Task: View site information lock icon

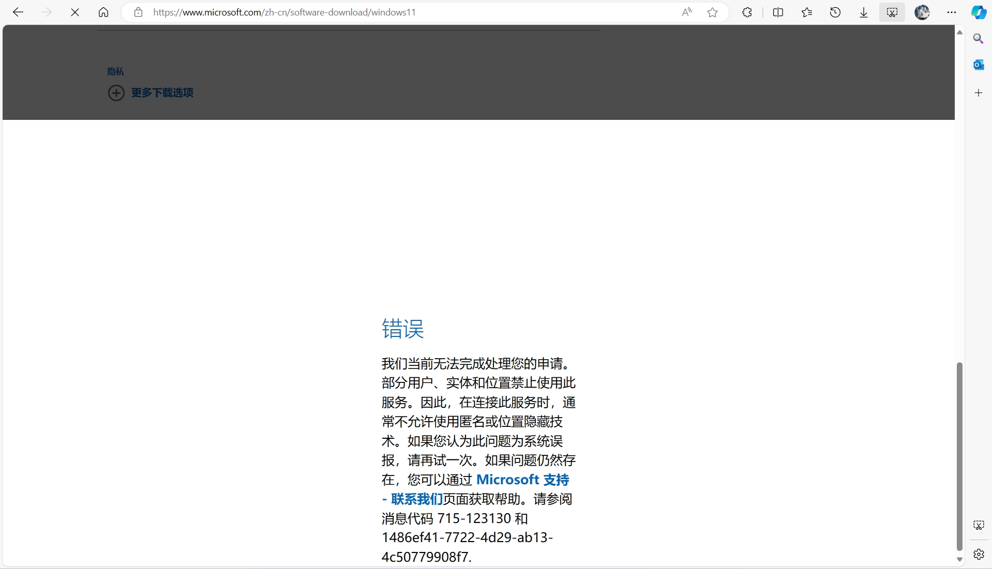Action: coord(138,12)
